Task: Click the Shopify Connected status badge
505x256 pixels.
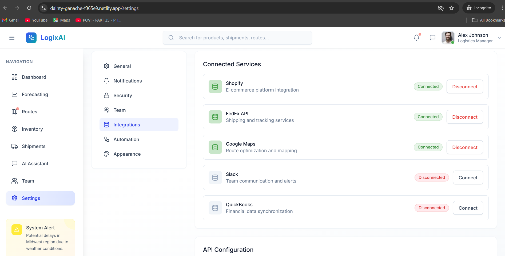Action: (428, 86)
